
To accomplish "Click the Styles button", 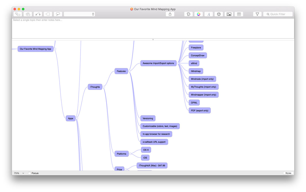I will coord(288,173).
